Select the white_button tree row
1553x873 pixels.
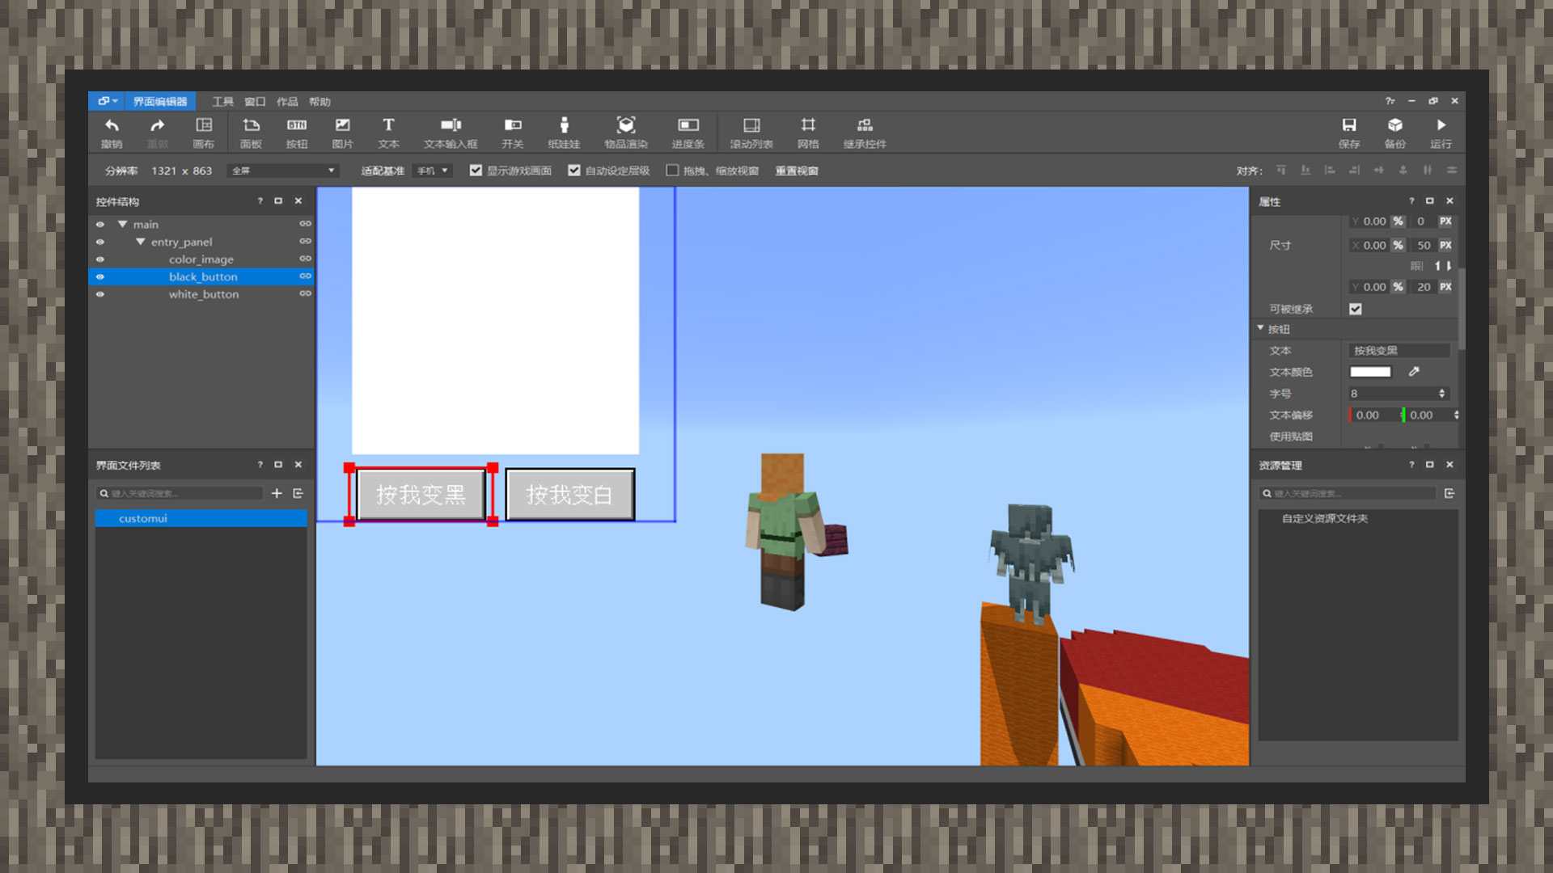coord(201,294)
